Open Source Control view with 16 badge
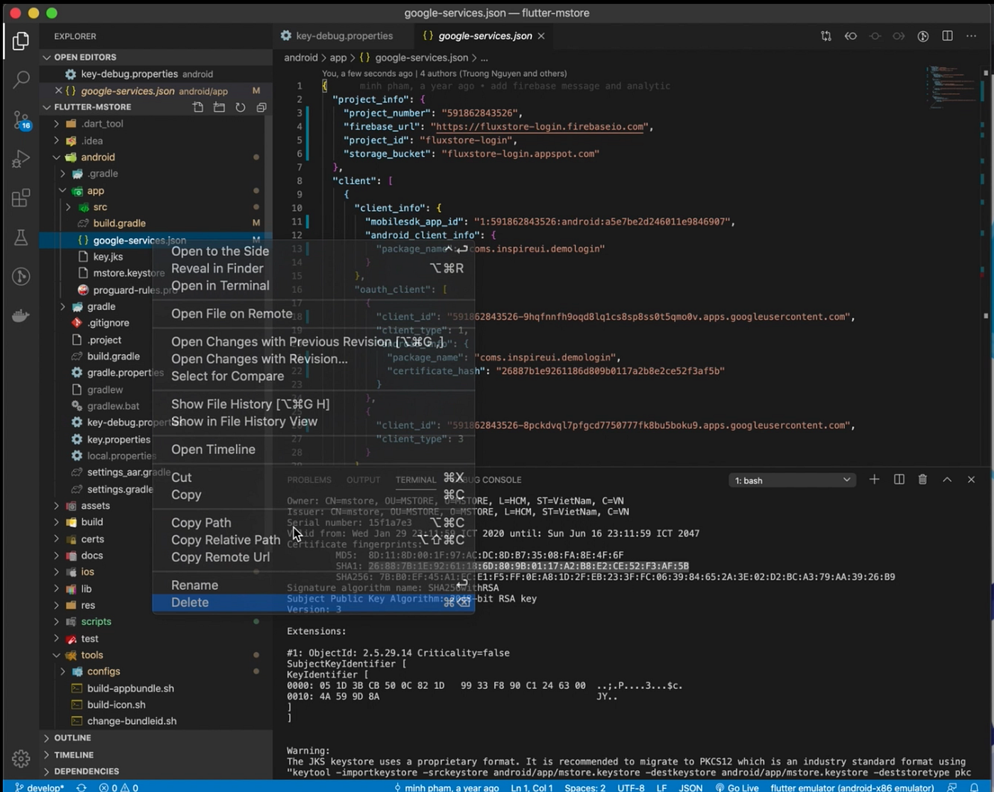994x792 pixels. pyautogui.click(x=21, y=120)
